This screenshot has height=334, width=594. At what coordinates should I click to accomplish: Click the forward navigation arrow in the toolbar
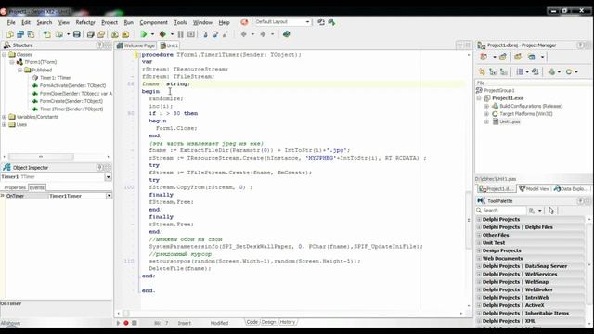click(263, 34)
